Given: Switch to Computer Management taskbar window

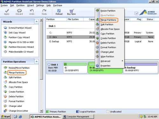Looking at the screenshot, I should point(78,117).
